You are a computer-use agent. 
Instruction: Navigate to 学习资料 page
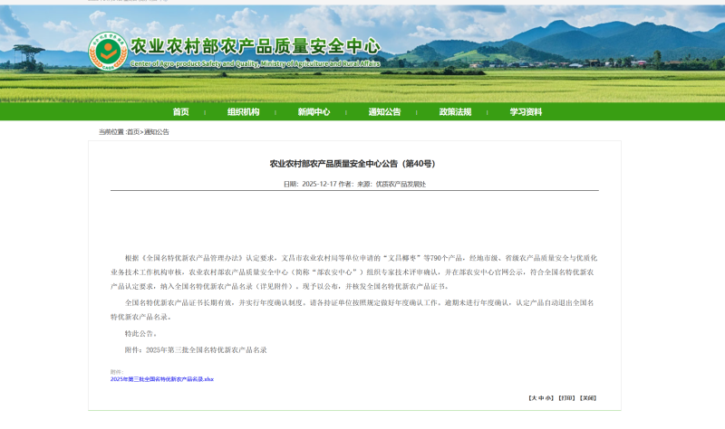point(526,112)
